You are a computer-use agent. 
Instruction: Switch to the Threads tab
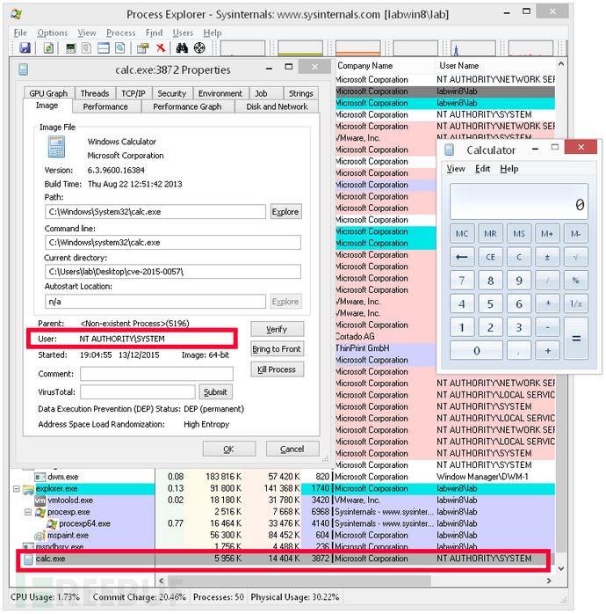[95, 93]
